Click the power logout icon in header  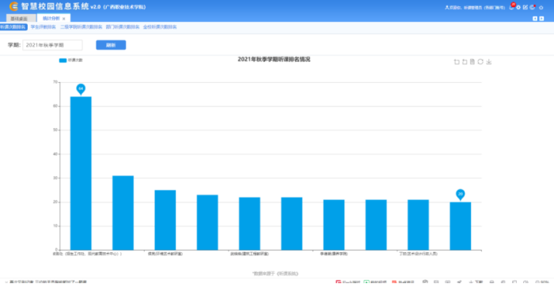(x=541, y=7)
